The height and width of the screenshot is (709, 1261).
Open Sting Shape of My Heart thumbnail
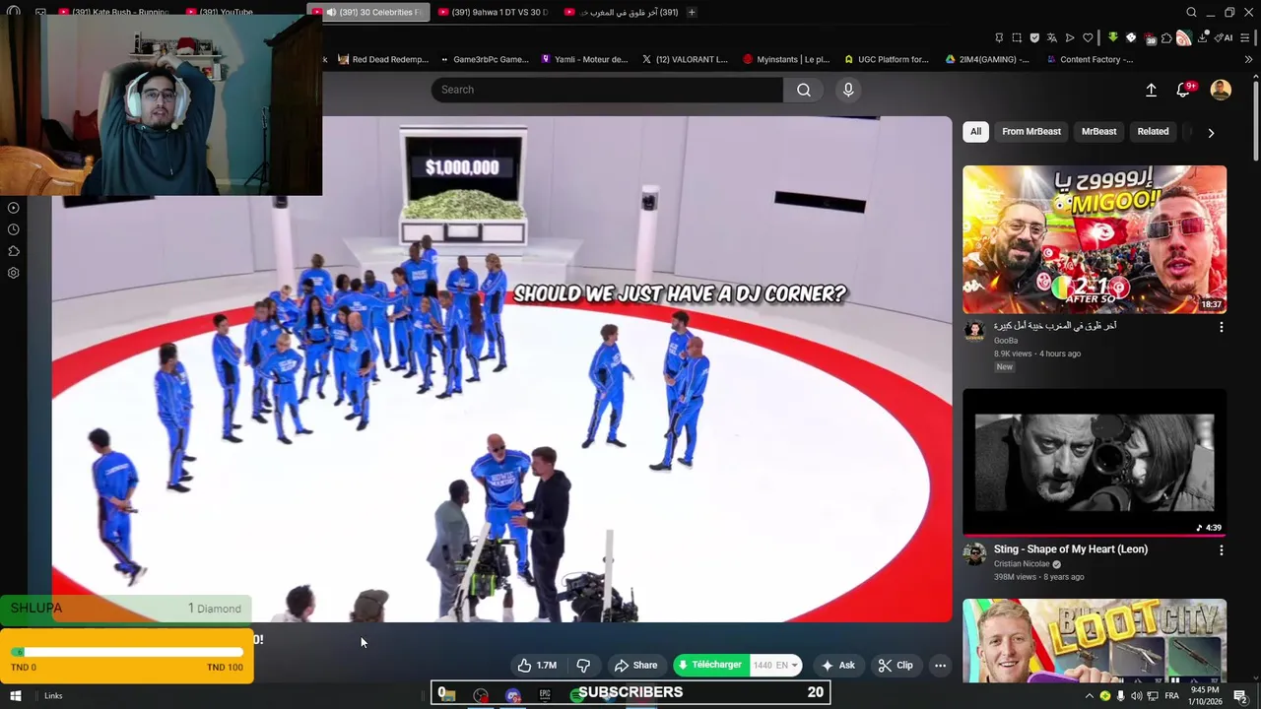(x=1095, y=463)
